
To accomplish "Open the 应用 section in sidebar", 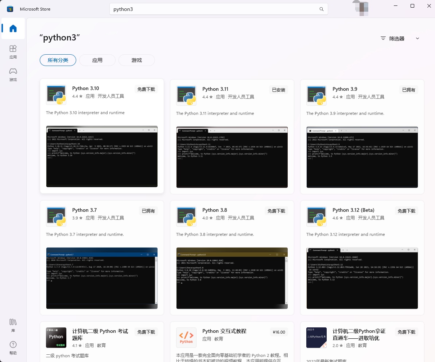I will [13, 52].
